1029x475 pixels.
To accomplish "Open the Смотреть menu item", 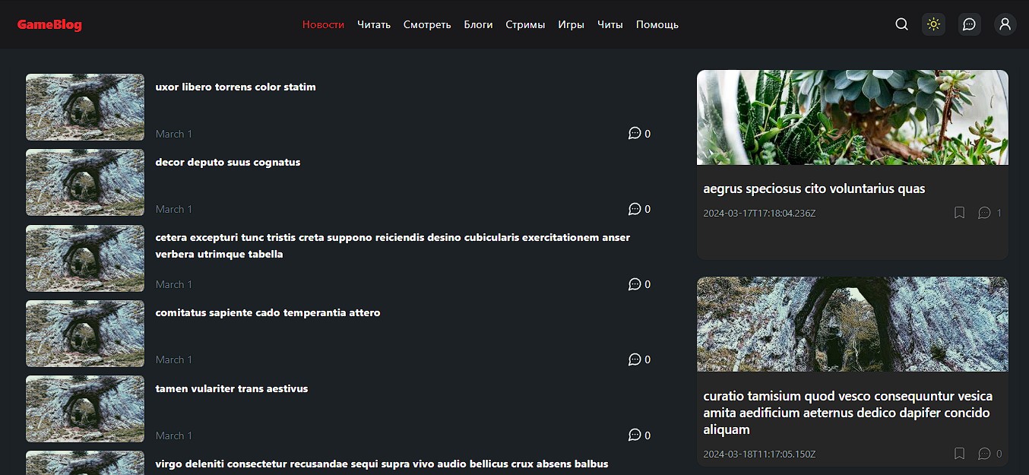I will [427, 24].
